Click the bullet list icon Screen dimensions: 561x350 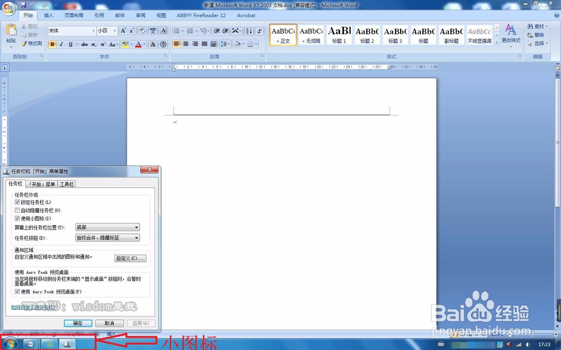(x=177, y=31)
